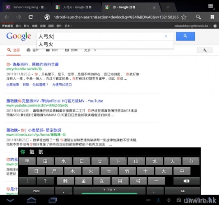Open 所有網頁 in the Google bar
Screen dimensions: 219x205
pos(7,26)
